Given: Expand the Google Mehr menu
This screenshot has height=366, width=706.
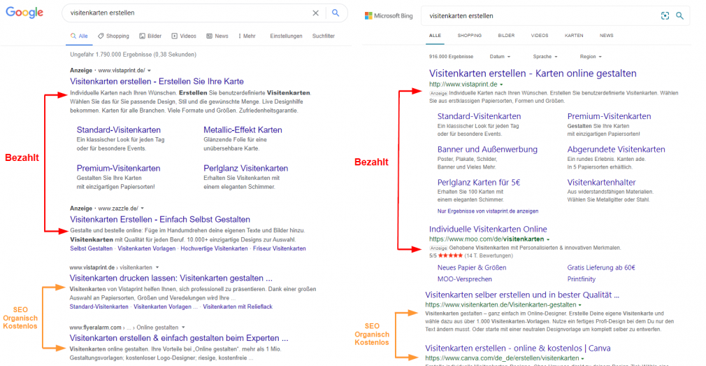Looking at the screenshot, I should tap(247, 36).
